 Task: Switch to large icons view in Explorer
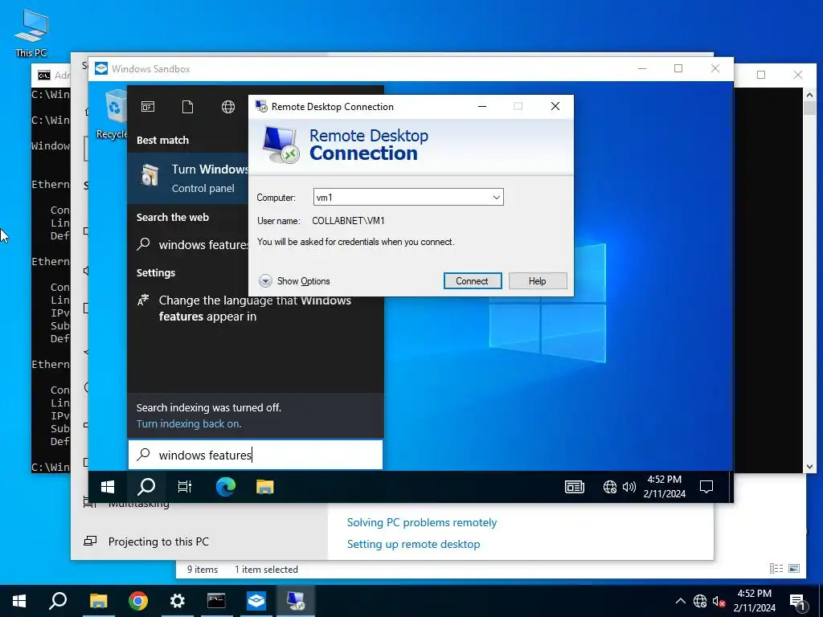(x=794, y=569)
